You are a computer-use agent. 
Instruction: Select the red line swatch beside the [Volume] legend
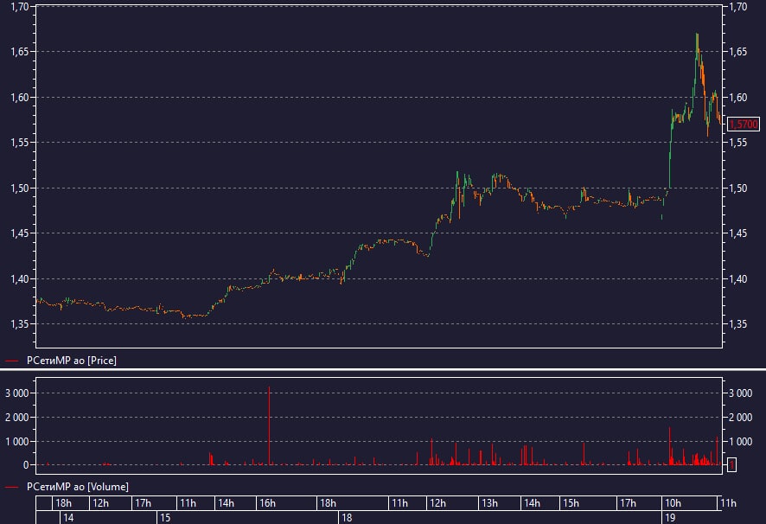coord(12,488)
